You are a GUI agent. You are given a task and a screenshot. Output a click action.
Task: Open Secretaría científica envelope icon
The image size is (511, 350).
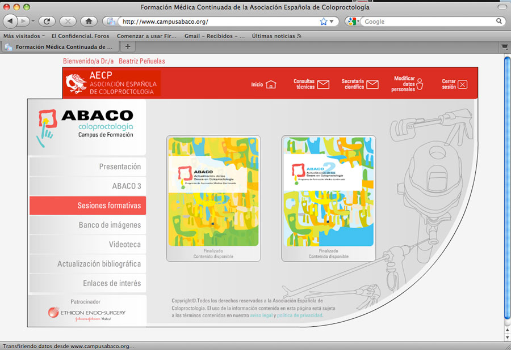click(372, 84)
